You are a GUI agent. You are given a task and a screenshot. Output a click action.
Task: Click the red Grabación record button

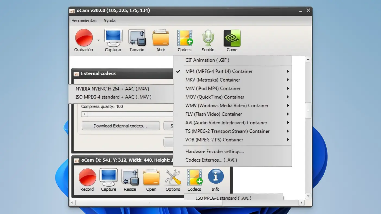(x=84, y=38)
